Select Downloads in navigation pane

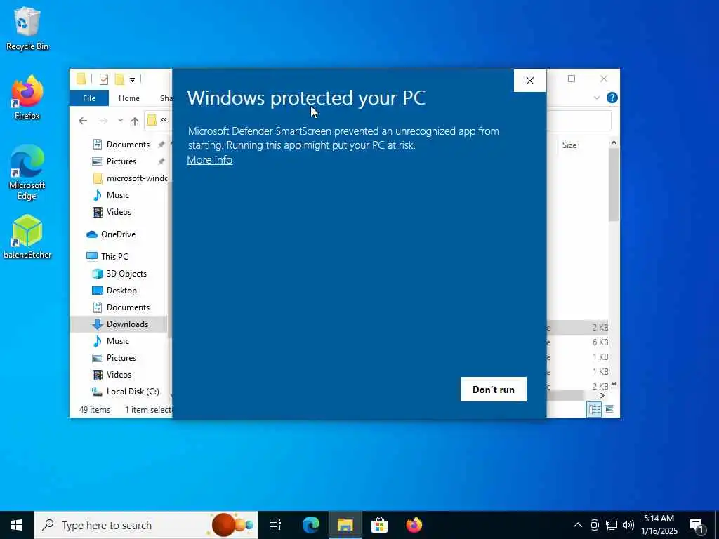(x=119, y=324)
